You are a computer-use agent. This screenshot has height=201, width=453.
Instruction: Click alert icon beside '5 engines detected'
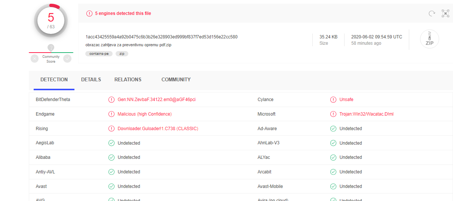tap(89, 13)
